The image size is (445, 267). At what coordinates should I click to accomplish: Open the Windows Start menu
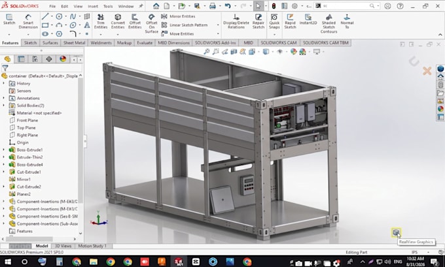tap(8, 262)
